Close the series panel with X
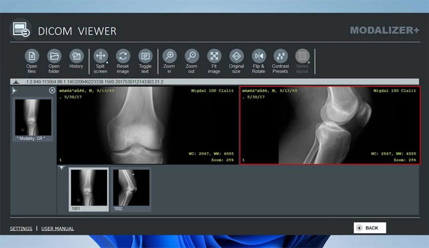Viewport: 429px width, 248px height. click(52, 90)
